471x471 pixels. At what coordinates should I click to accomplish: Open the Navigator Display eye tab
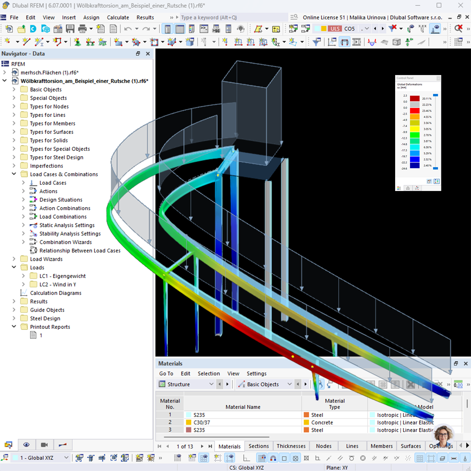(x=27, y=444)
